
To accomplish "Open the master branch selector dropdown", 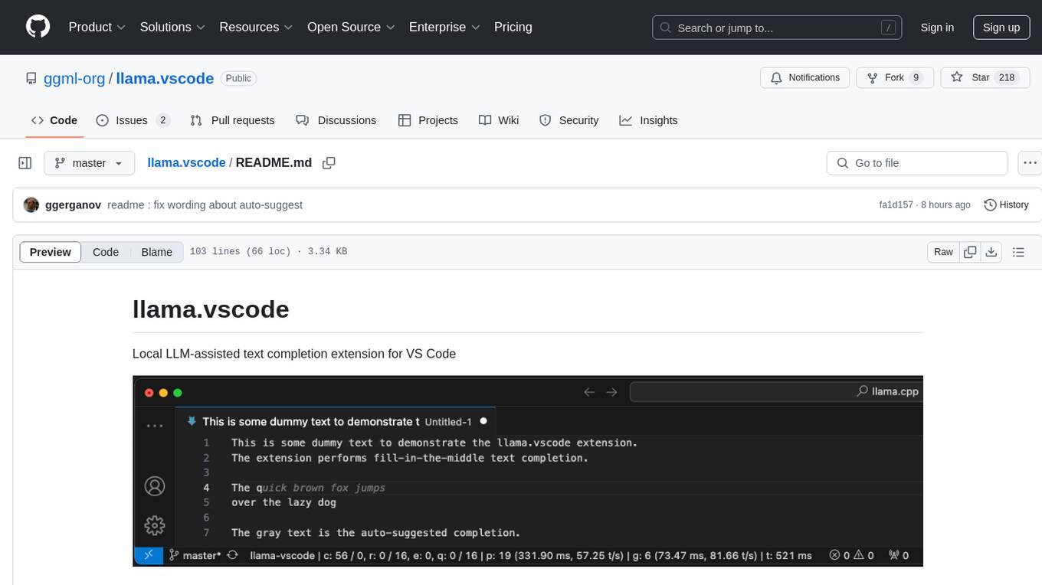I will tap(89, 163).
